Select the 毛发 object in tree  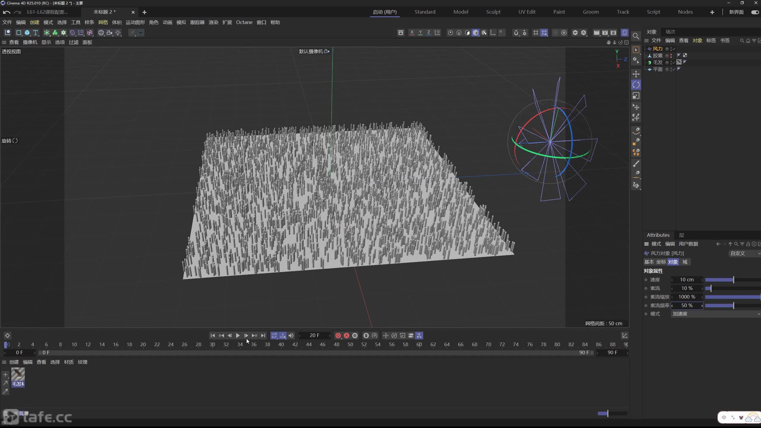coord(658,62)
